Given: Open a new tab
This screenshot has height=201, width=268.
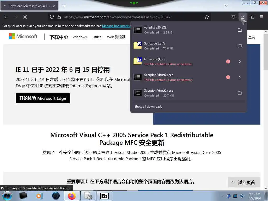Looking at the screenshot, I should coord(64,6).
